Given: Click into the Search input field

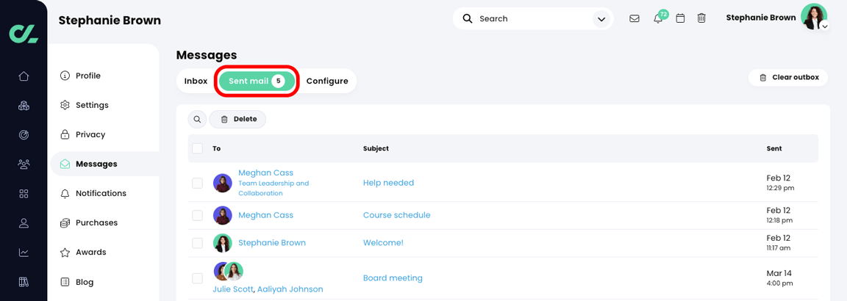Looking at the screenshot, I should click(532, 19).
